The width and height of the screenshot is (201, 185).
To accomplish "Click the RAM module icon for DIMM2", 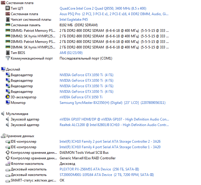I will click(8, 36).
